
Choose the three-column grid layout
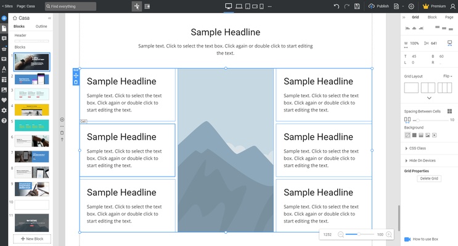(444, 88)
